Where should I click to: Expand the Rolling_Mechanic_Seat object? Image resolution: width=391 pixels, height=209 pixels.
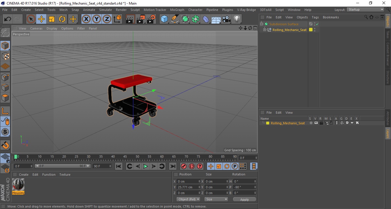[265, 30]
